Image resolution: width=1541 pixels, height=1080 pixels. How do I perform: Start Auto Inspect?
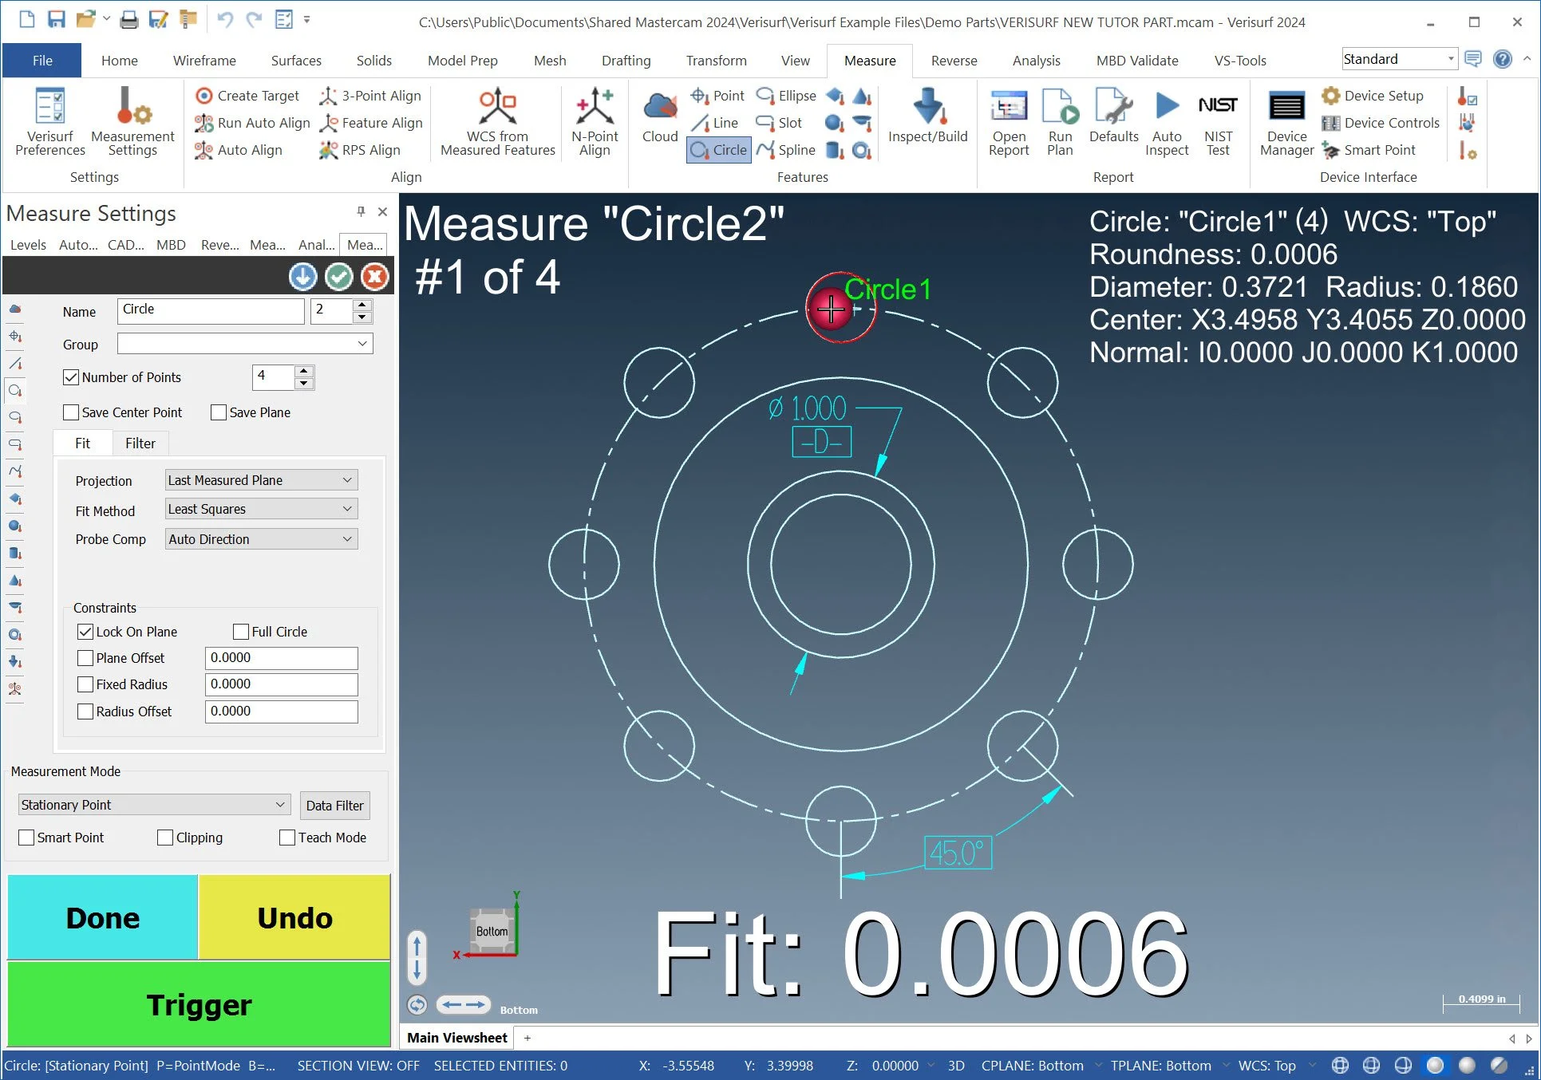[1166, 121]
